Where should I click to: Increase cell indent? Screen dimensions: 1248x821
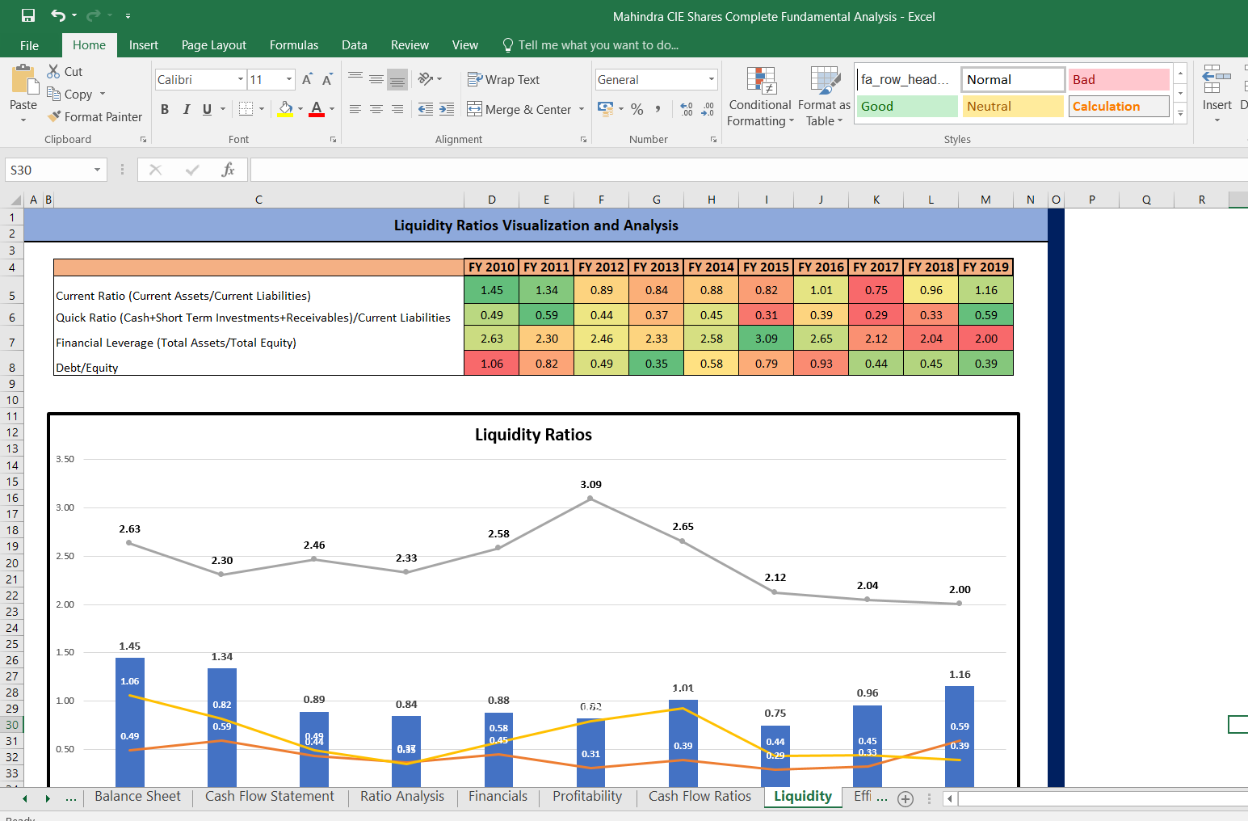coord(447,109)
